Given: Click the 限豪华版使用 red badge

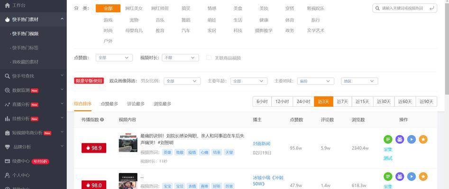Looking at the screenshot, I should click(89, 81).
